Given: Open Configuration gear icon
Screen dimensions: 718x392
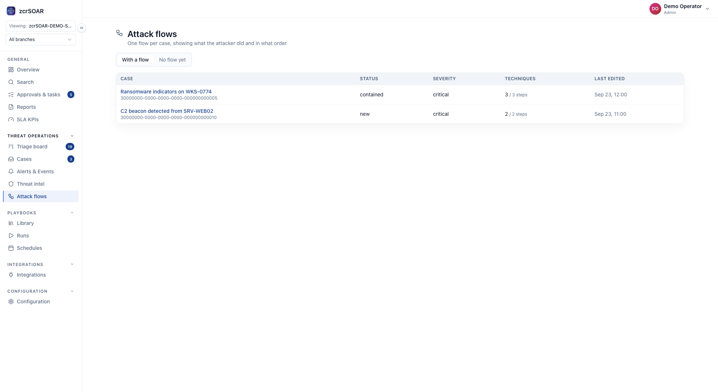Looking at the screenshot, I should 11,302.
